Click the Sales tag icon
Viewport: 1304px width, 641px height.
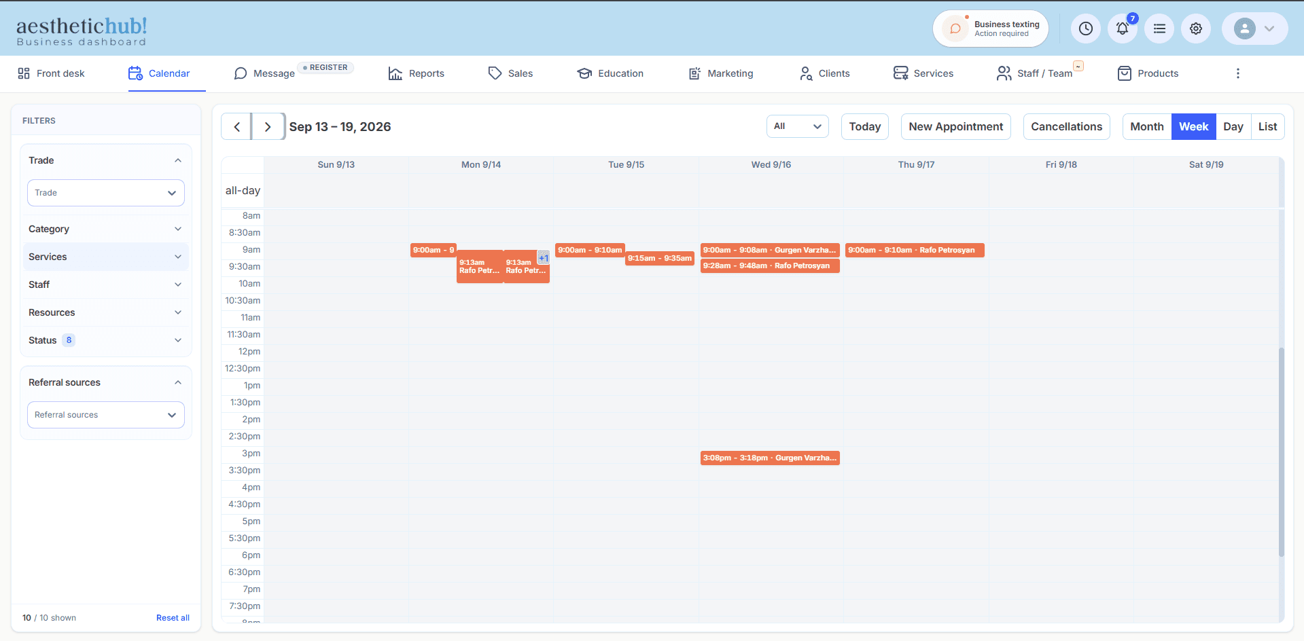(x=495, y=73)
